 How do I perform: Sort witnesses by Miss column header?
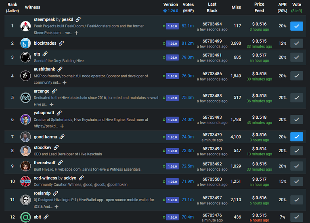[236, 7]
